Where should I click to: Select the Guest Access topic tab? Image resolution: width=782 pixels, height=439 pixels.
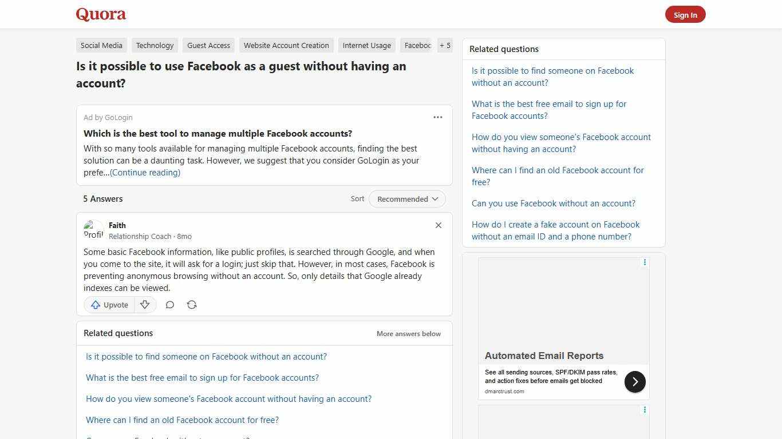[x=208, y=45]
